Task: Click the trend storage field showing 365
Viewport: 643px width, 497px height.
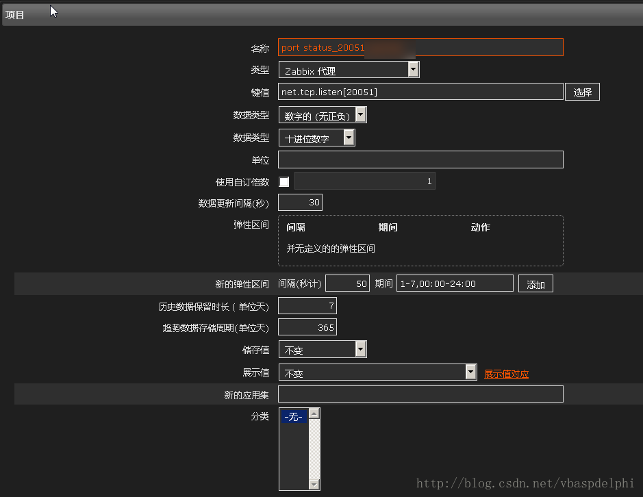Action: [307, 327]
